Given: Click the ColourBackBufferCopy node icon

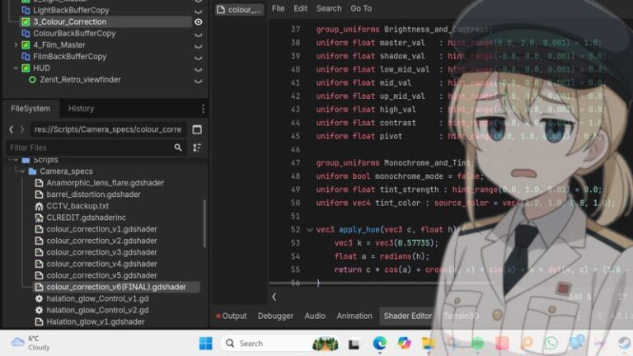Looking at the screenshot, I should (26, 33).
